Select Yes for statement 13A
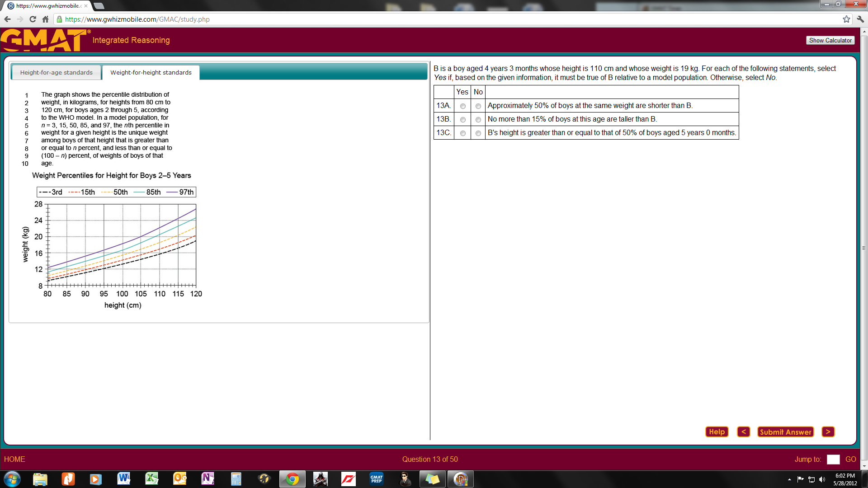 pyautogui.click(x=462, y=106)
